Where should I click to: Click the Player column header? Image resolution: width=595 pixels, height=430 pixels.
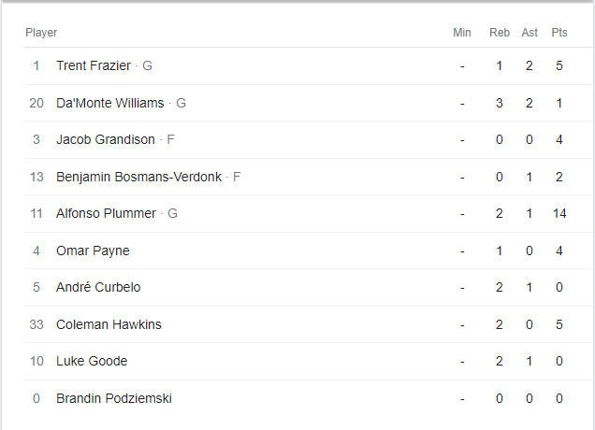(x=41, y=33)
